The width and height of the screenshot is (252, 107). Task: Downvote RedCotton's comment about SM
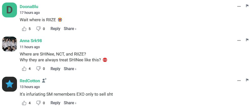pyautogui.click(x=38, y=103)
